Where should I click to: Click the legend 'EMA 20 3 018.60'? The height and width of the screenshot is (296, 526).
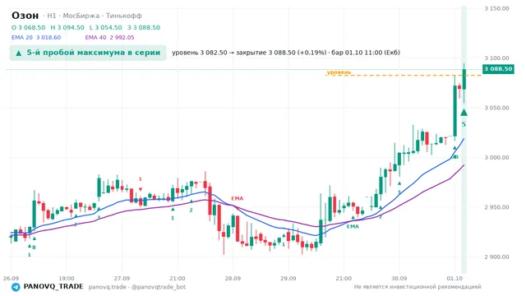36,38
